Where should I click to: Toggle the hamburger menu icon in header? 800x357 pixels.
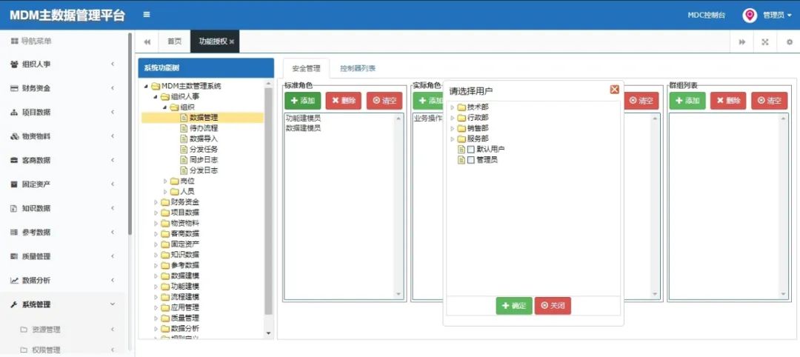(147, 15)
